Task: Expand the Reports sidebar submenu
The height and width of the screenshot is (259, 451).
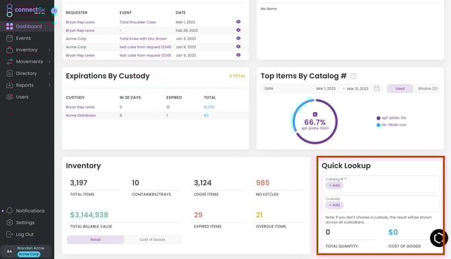Action: (49, 85)
